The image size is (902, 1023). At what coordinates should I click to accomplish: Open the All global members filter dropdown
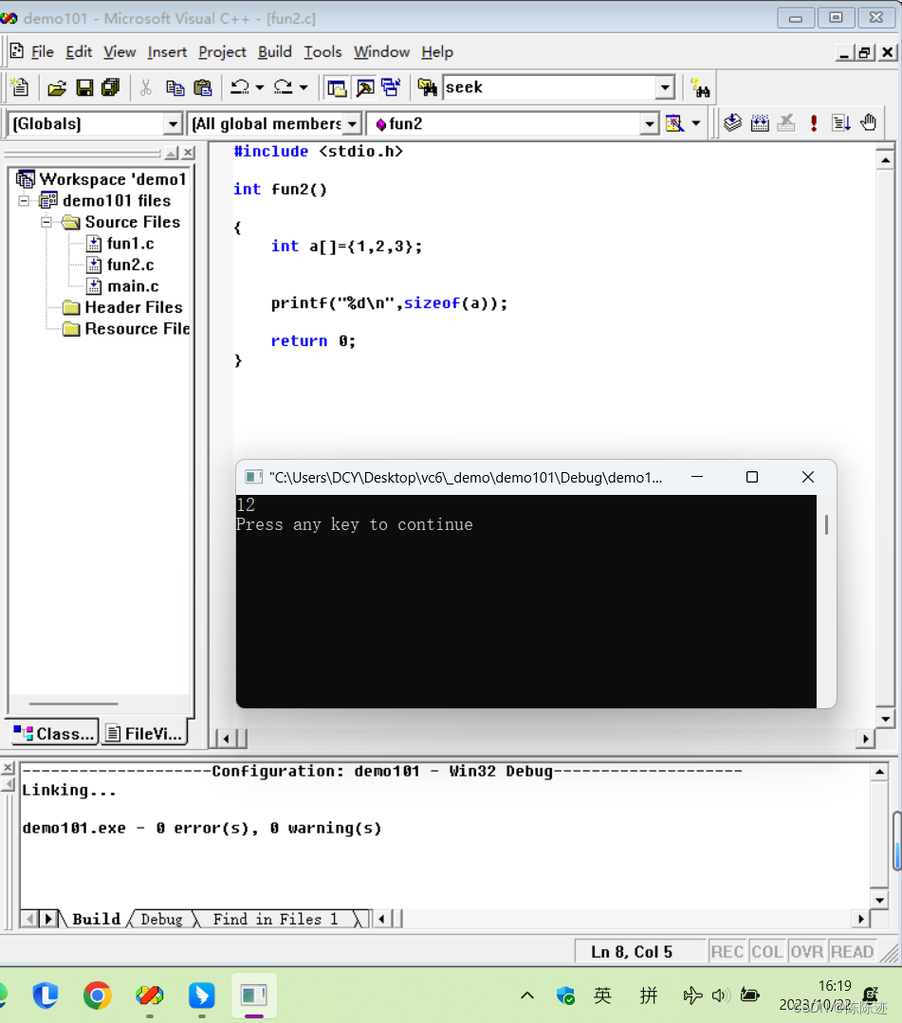[x=352, y=124]
